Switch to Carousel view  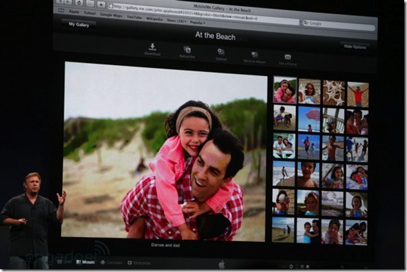point(111,262)
